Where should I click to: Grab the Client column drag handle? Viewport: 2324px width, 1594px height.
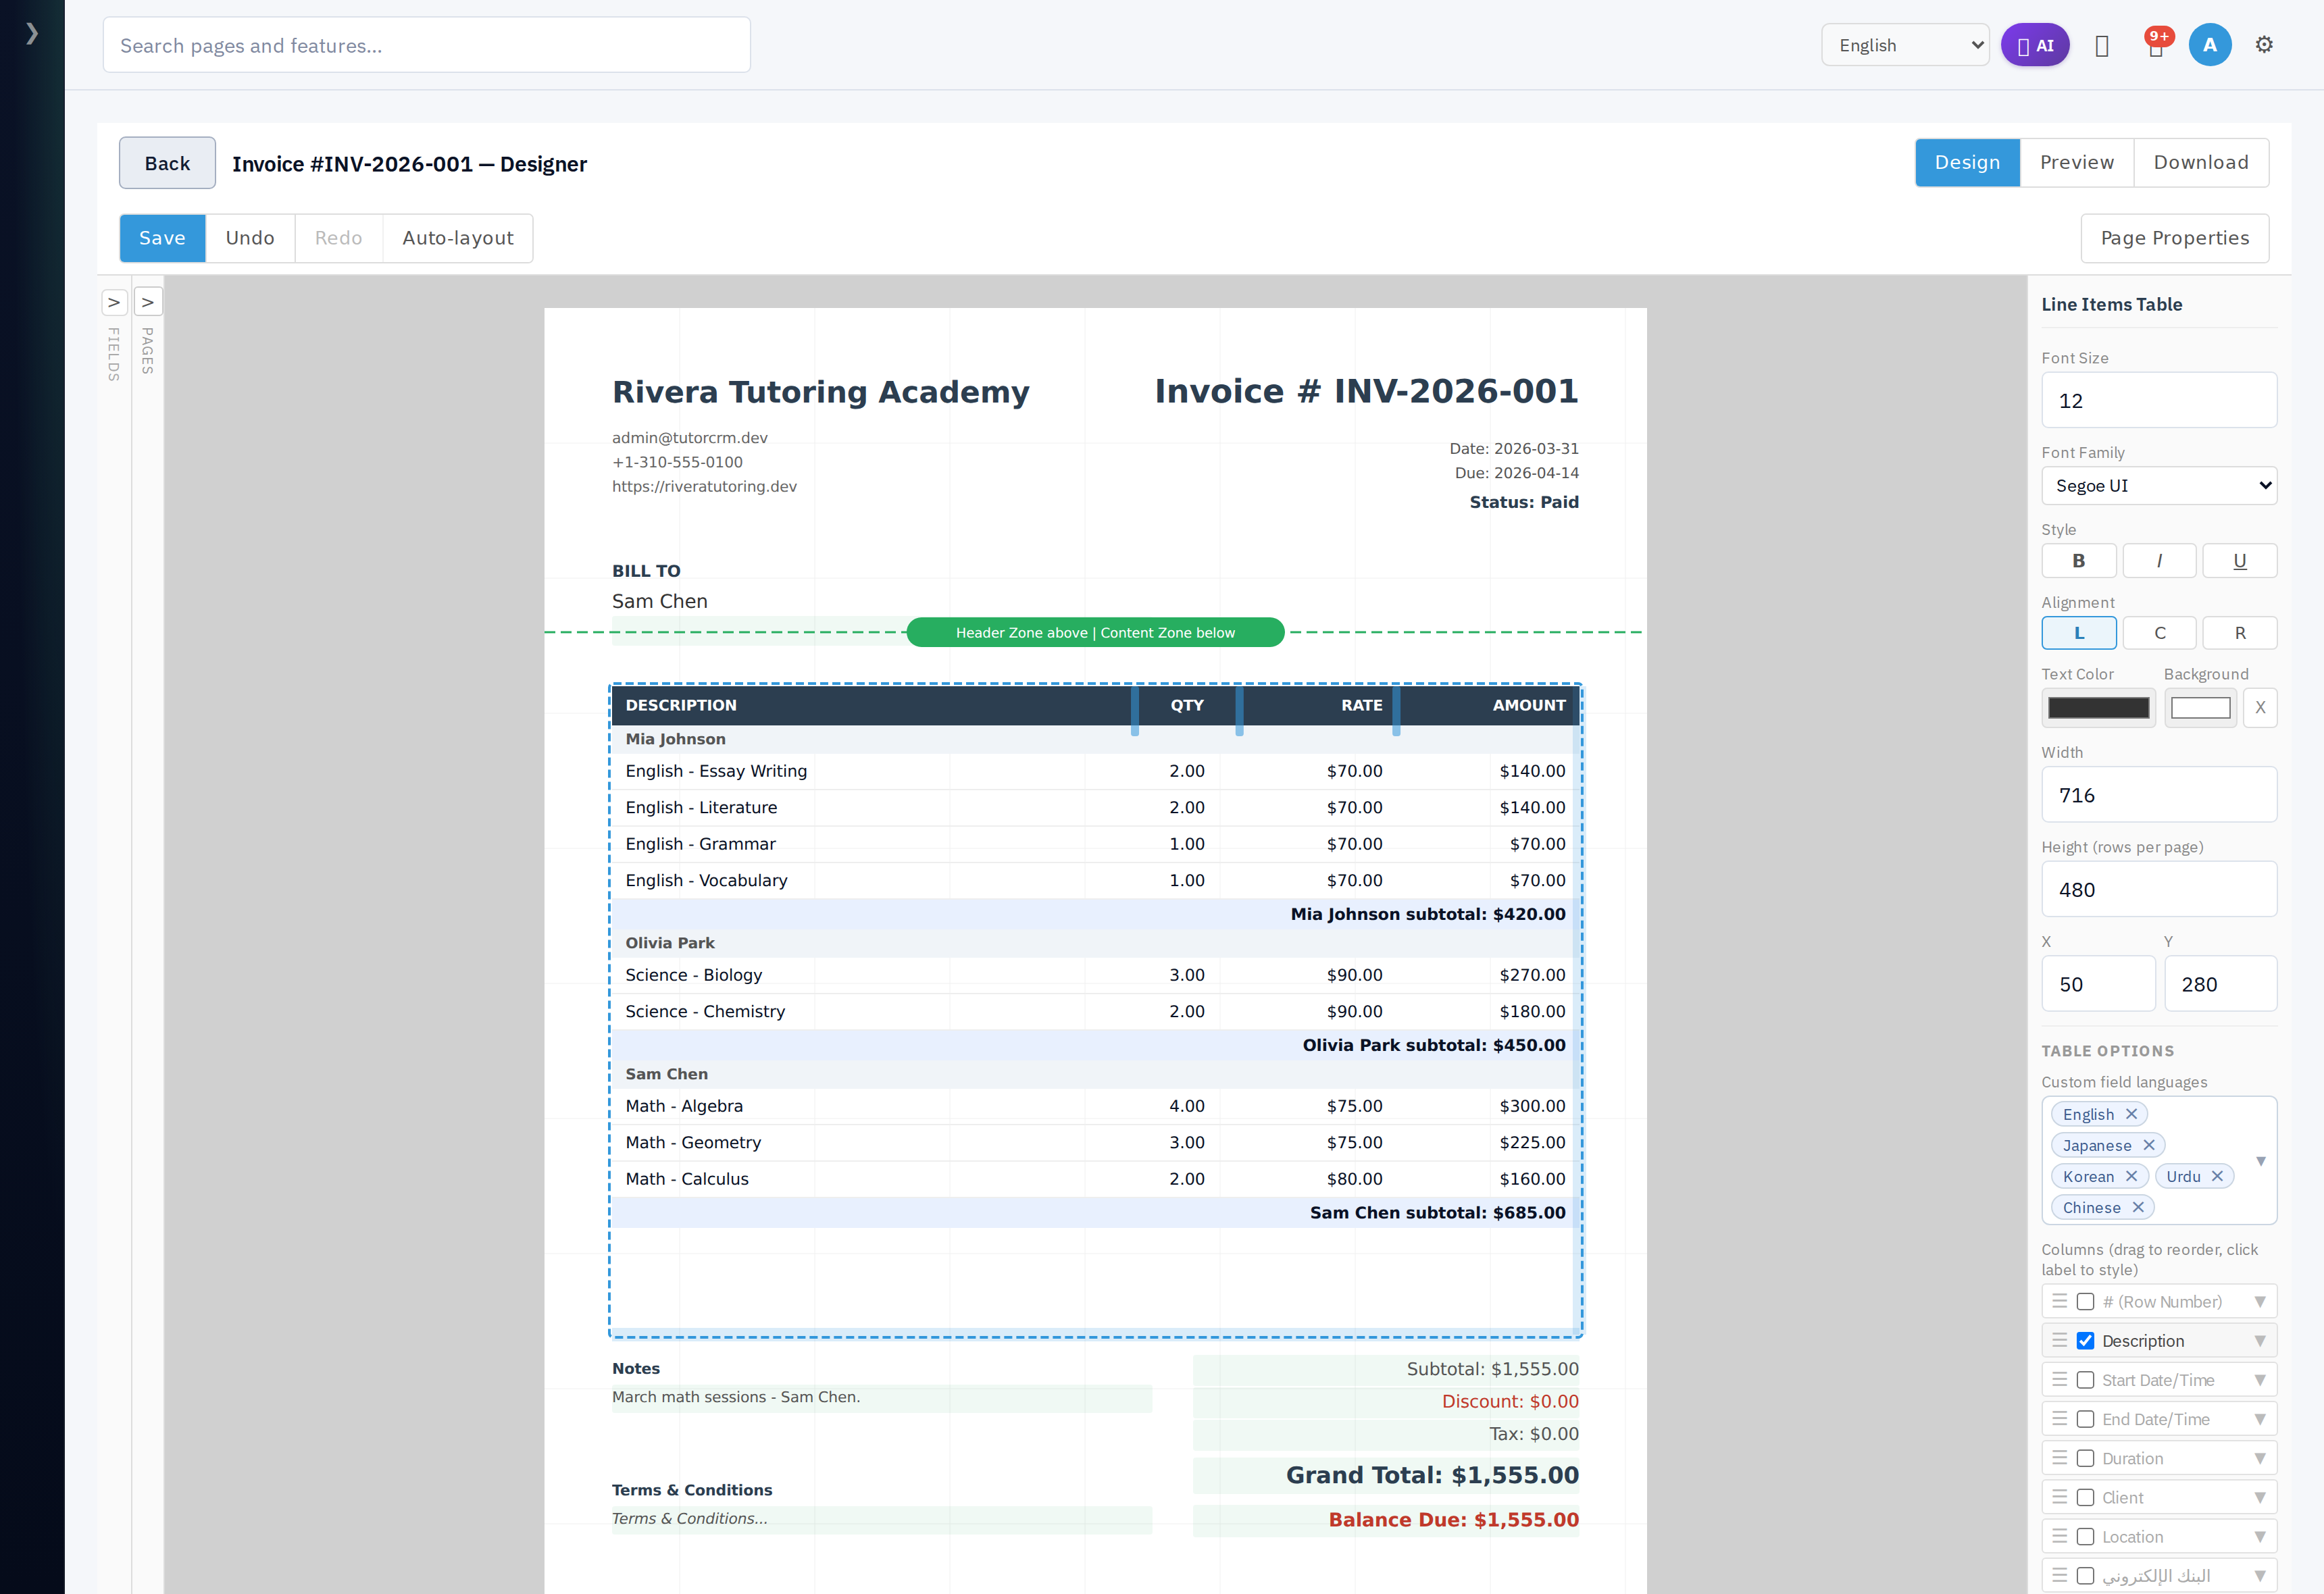point(2060,1497)
